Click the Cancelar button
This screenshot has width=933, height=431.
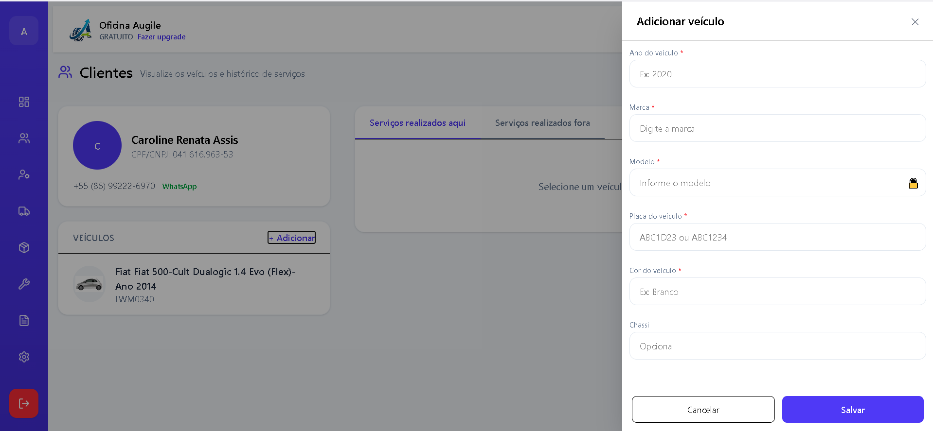[x=703, y=410]
